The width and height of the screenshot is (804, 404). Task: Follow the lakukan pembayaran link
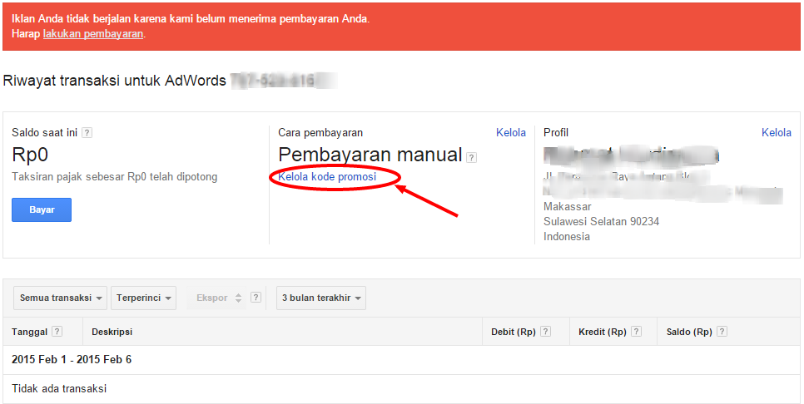pos(93,34)
